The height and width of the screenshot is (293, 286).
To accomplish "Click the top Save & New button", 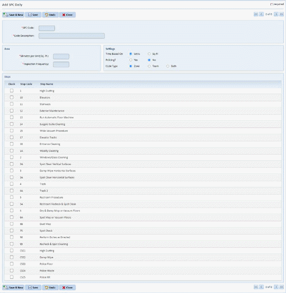I will point(13,15).
